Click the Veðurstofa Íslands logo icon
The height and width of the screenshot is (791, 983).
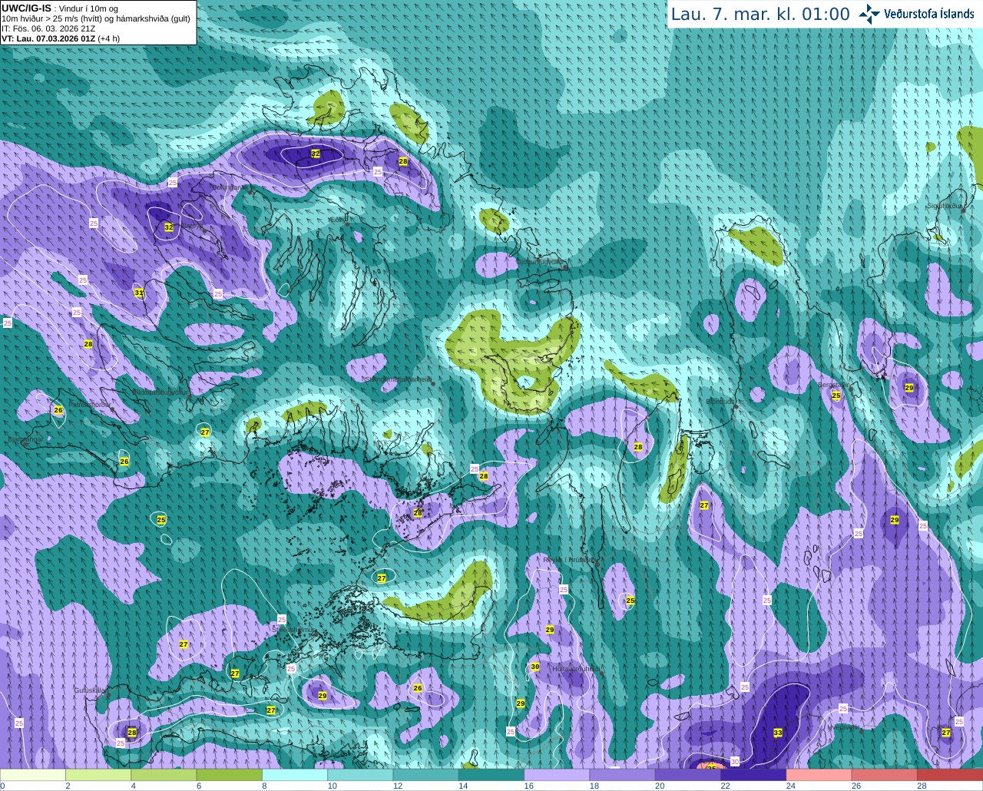point(869,13)
